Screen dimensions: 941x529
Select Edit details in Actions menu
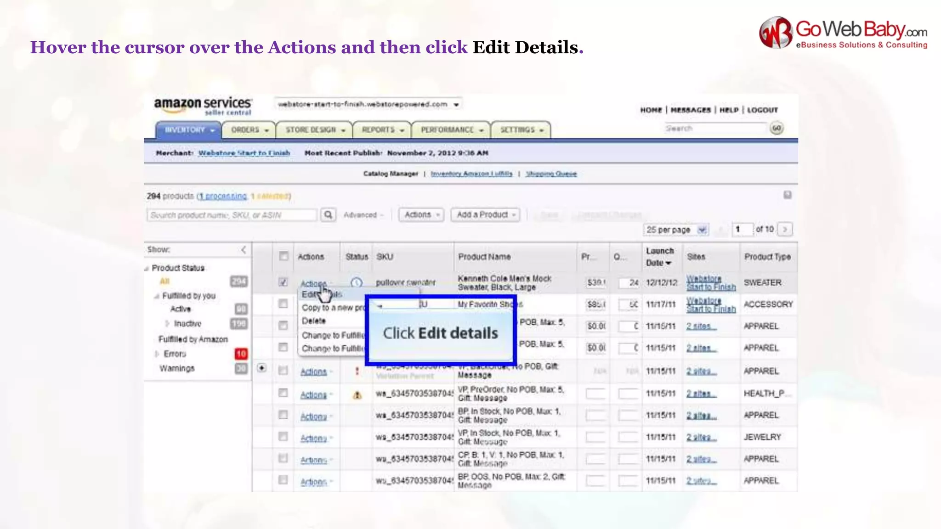coord(322,294)
